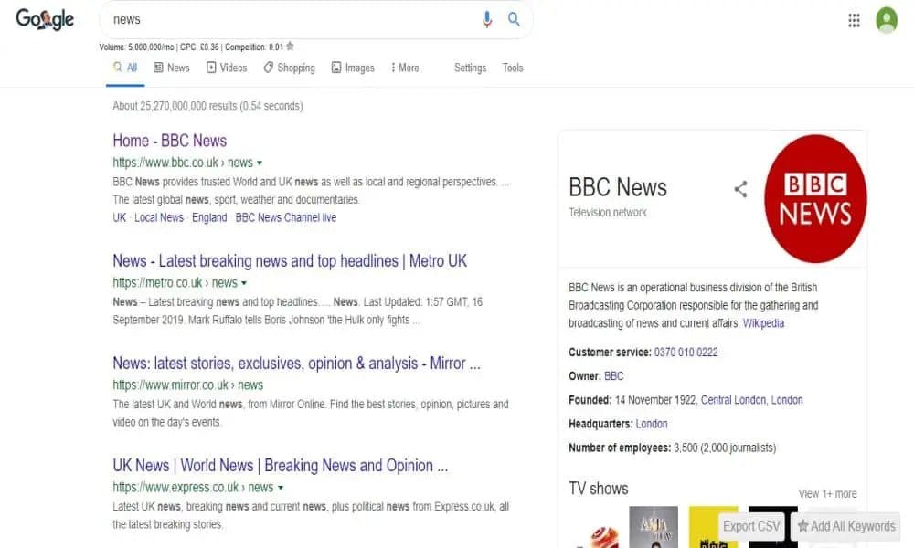Open the Wikipedia link in BBC panel

(763, 323)
